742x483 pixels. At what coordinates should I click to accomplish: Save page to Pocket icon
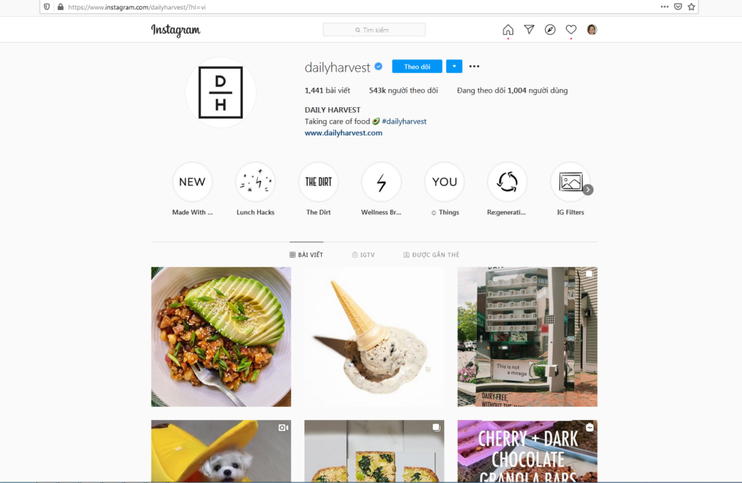(678, 7)
